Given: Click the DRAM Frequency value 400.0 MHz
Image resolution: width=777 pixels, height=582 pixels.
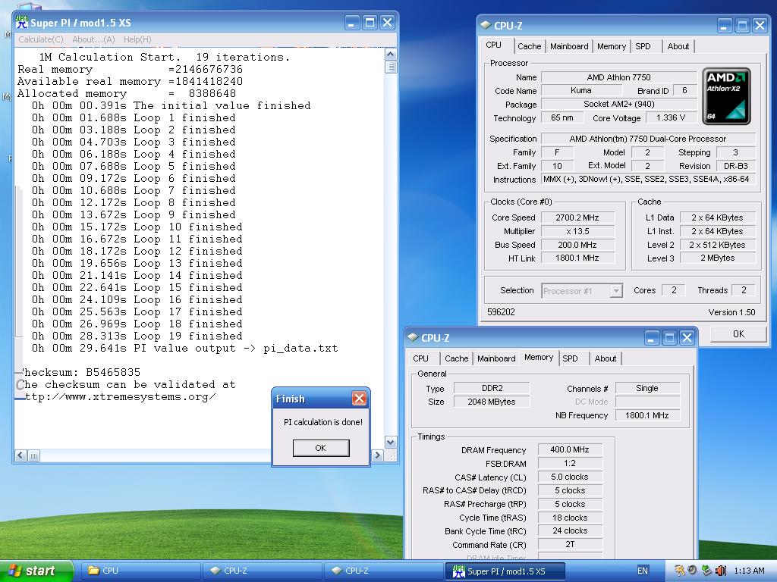Looking at the screenshot, I should [x=570, y=449].
